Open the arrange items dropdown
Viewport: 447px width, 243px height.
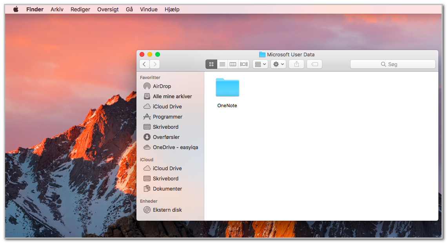pos(260,64)
